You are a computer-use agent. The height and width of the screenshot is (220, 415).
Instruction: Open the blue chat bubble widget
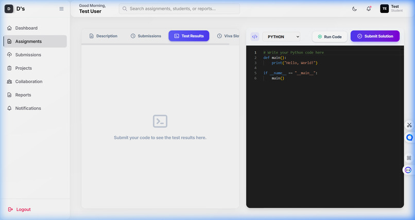tap(409, 138)
